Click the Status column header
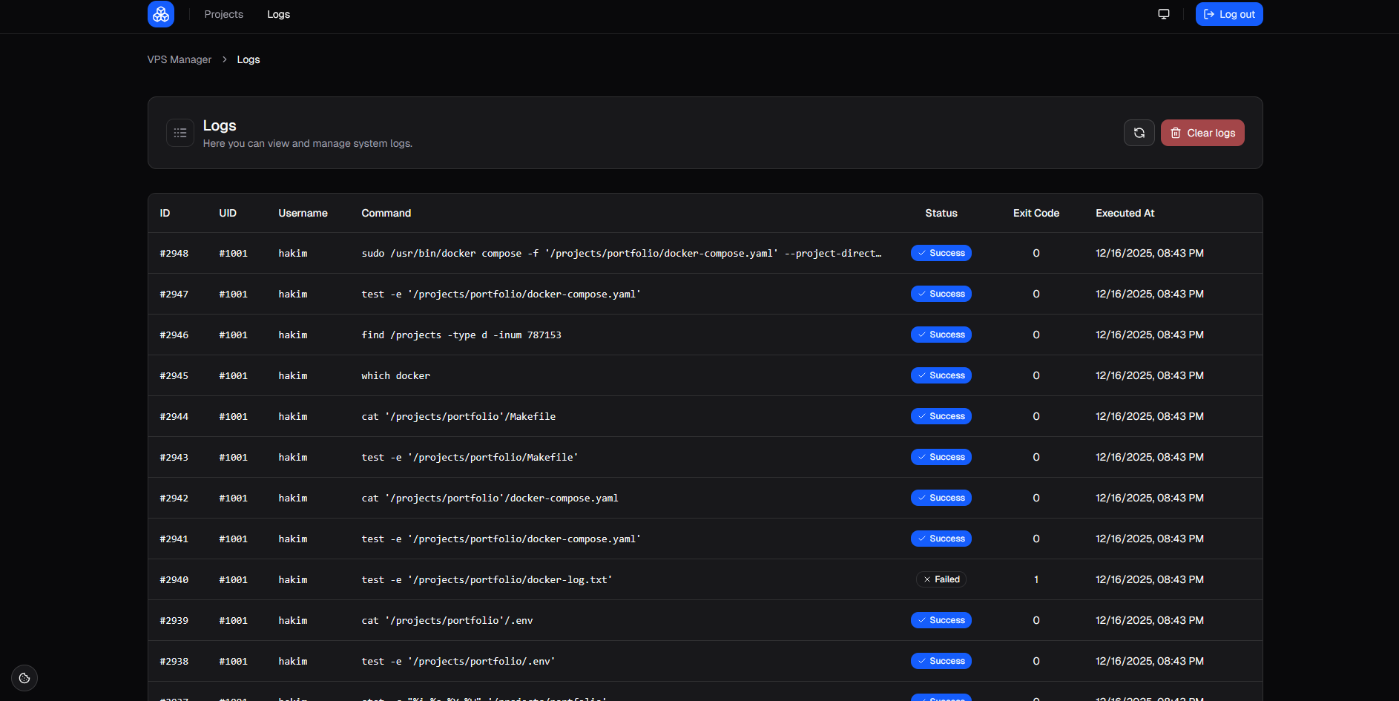 pos(941,213)
